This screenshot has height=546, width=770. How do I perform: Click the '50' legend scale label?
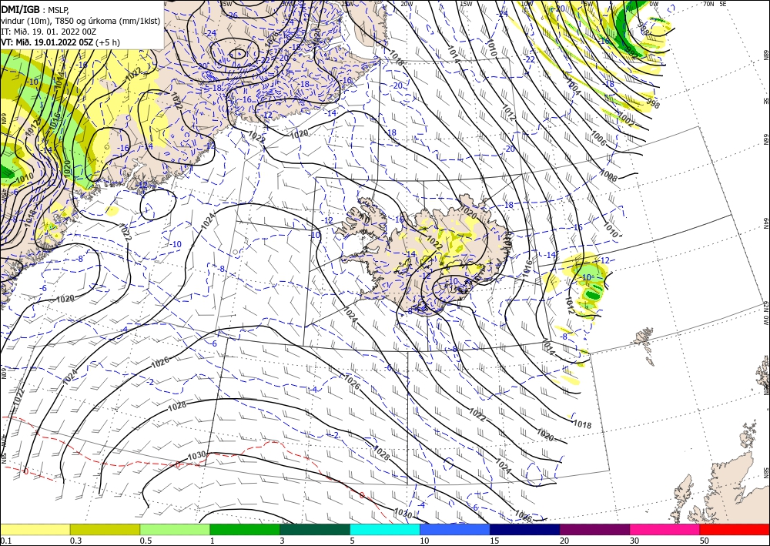click(705, 541)
